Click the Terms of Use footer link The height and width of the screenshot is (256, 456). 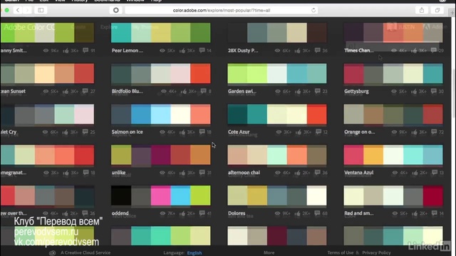(341, 252)
